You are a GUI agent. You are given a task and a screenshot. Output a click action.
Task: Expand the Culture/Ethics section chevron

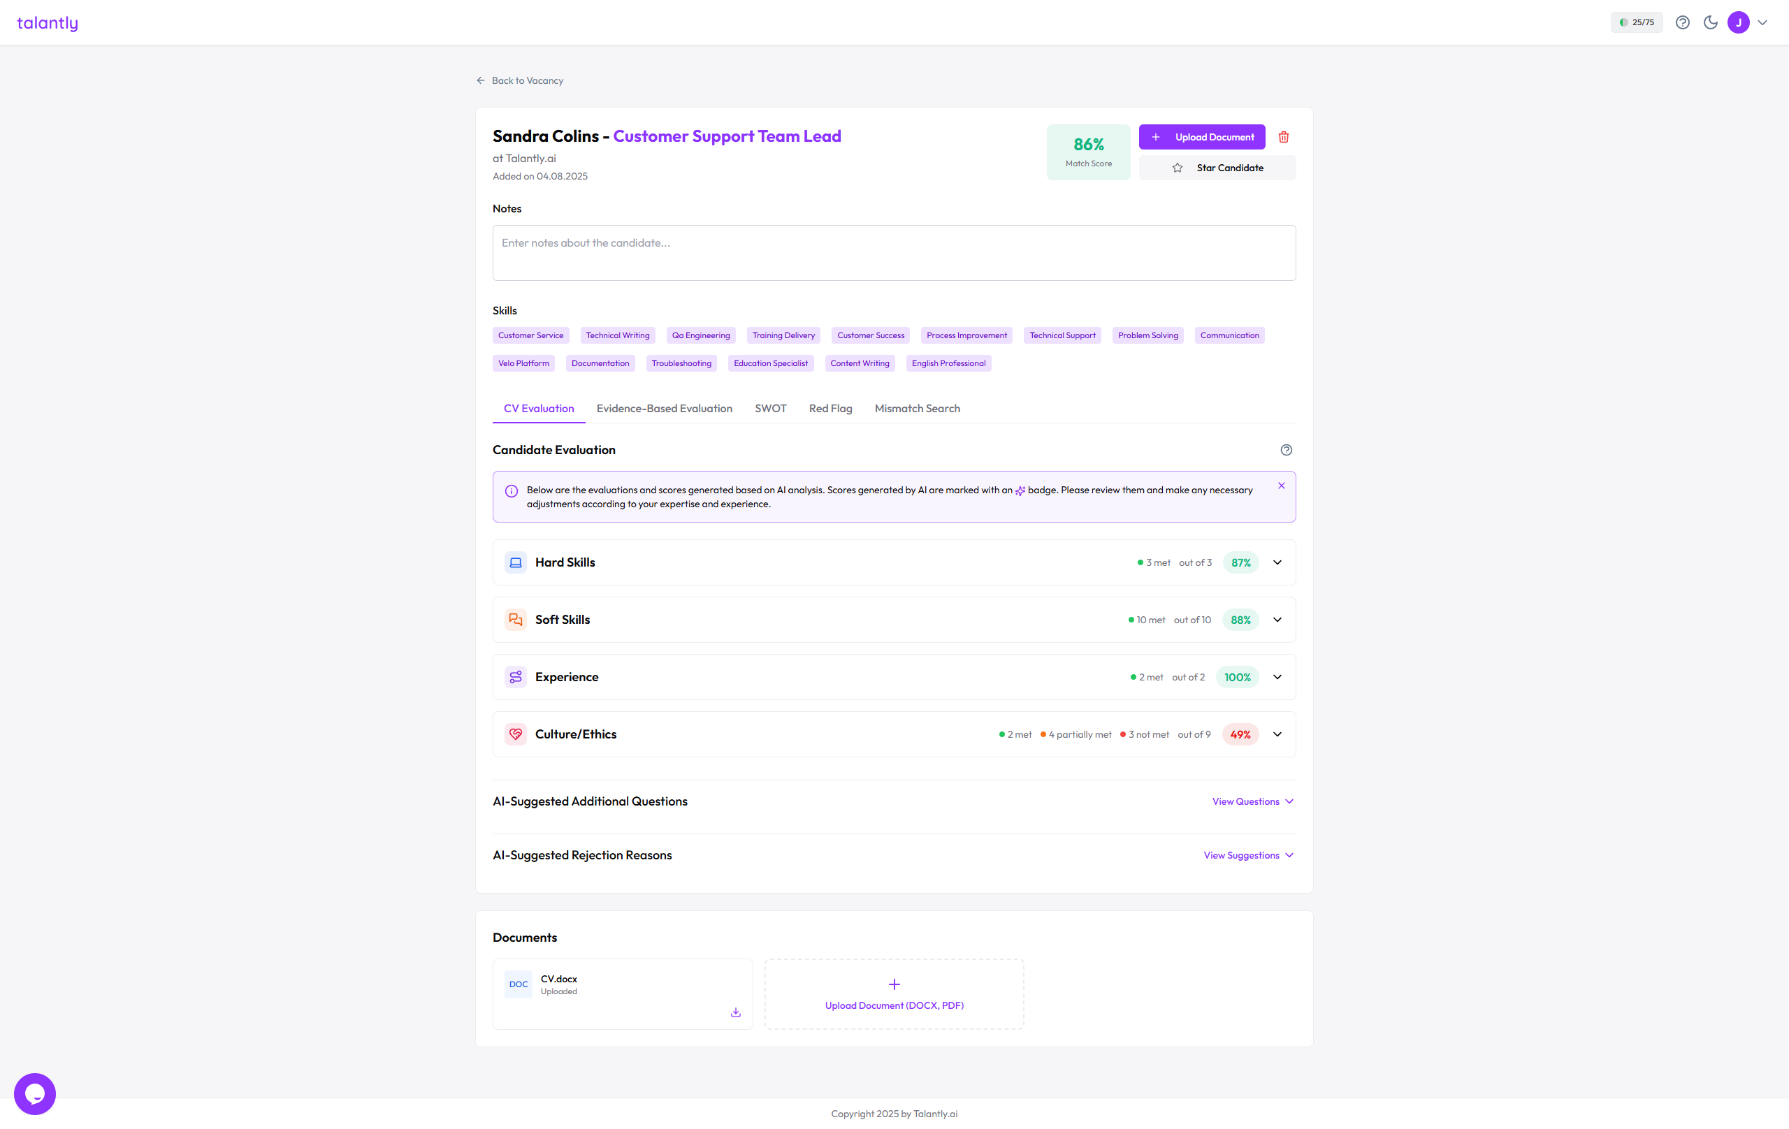[x=1277, y=734]
